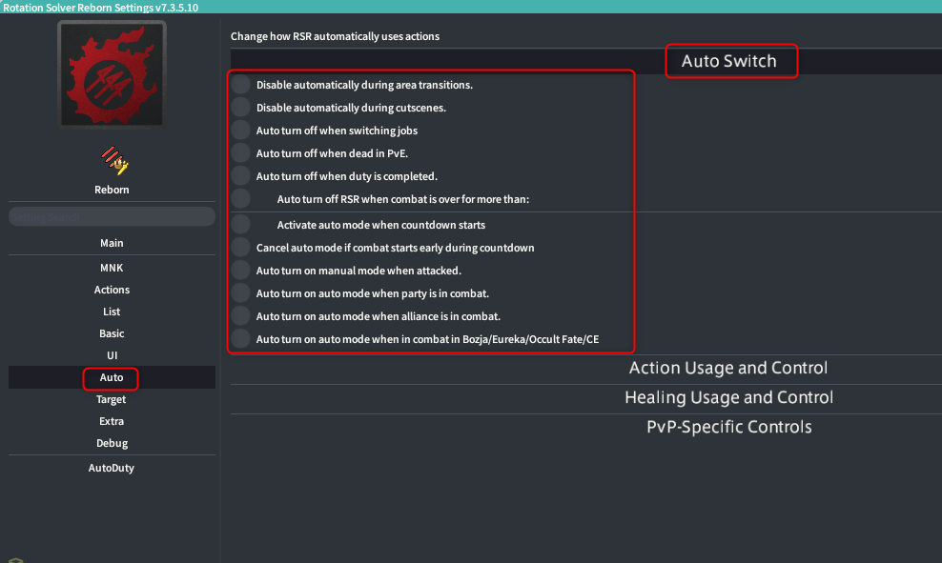Open the Debug settings page
942x563 pixels.
pyautogui.click(x=112, y=444)
